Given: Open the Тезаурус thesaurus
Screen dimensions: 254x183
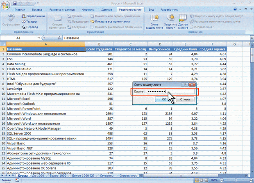Looking at the screenshot, I should [x=30, y=21].
